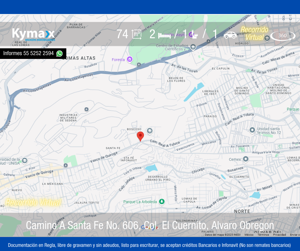The image size is (300, 251).
Task: Click the red location pin marker
Action: tap(140, 136)
